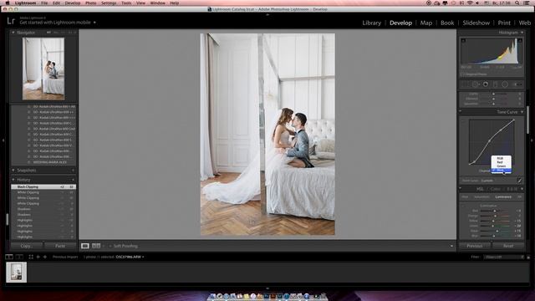Select the Spot Removal tool

pyautogui.click(x=476, y=84)
